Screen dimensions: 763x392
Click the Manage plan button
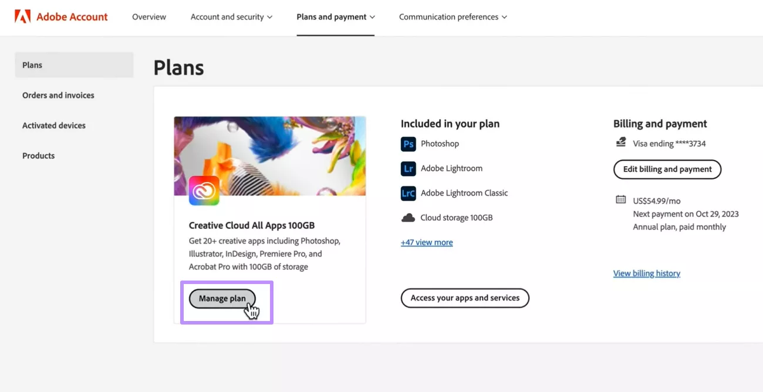coord(222,298)
